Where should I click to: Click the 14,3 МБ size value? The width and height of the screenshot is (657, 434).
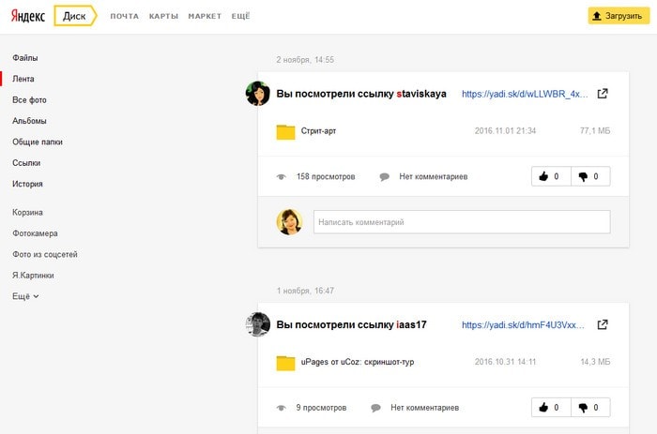595,362
